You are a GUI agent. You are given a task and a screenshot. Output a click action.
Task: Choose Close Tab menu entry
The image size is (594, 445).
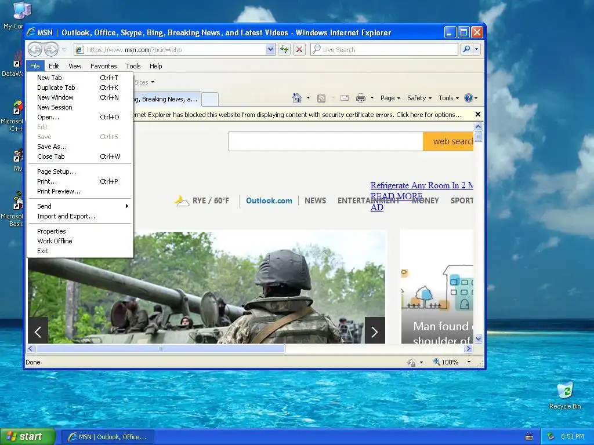click(x=80, y=156)
